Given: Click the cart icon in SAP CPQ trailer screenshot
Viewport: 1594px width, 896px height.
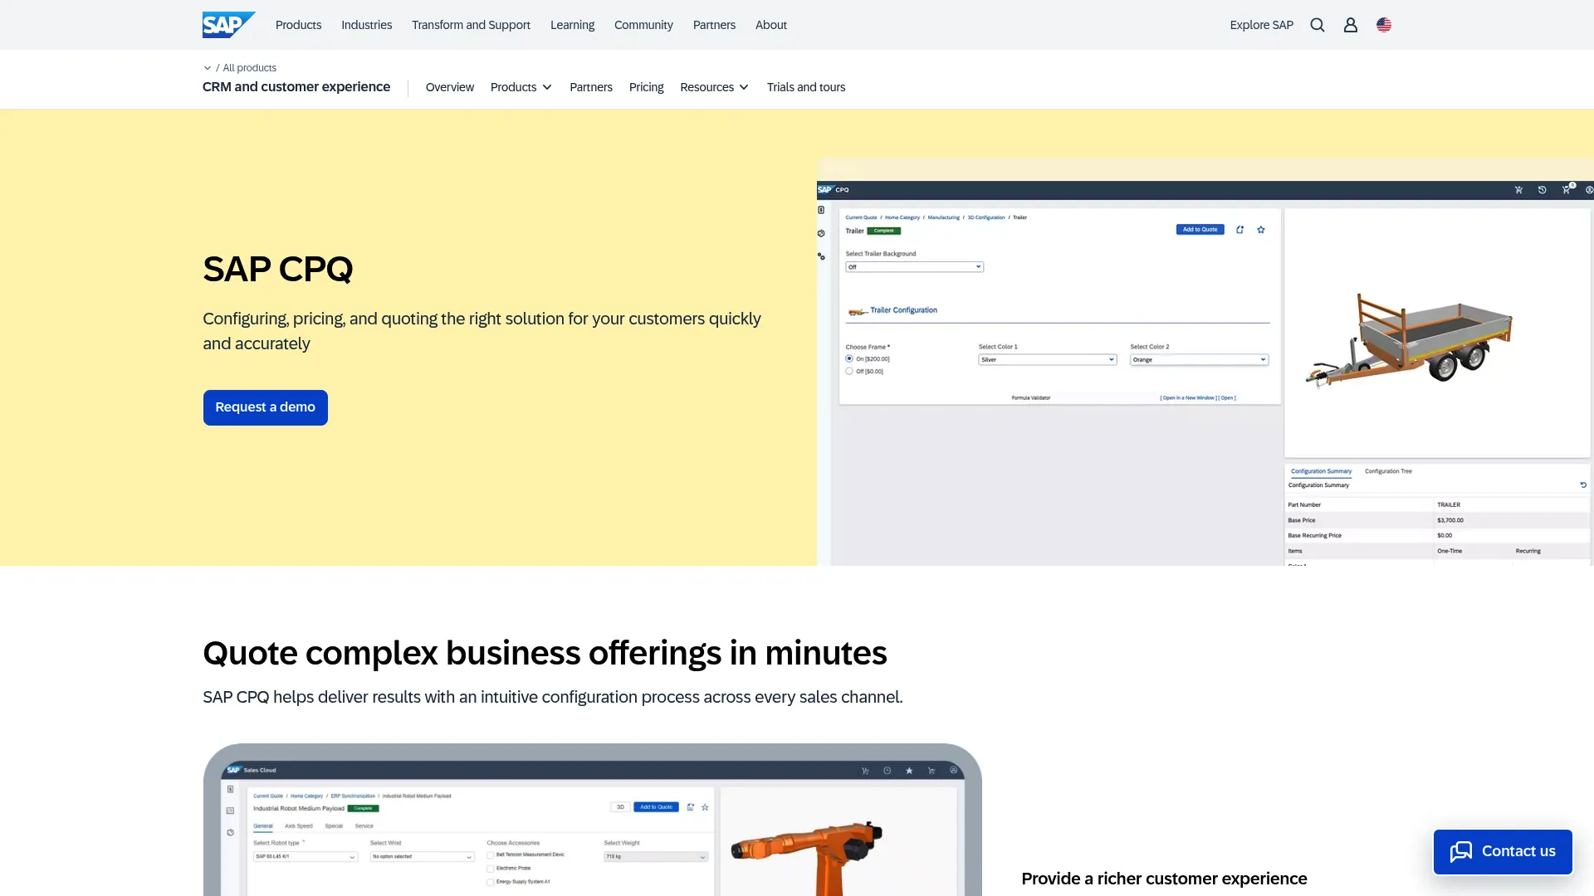Looking at the screenshot, I should [1518, 190].
